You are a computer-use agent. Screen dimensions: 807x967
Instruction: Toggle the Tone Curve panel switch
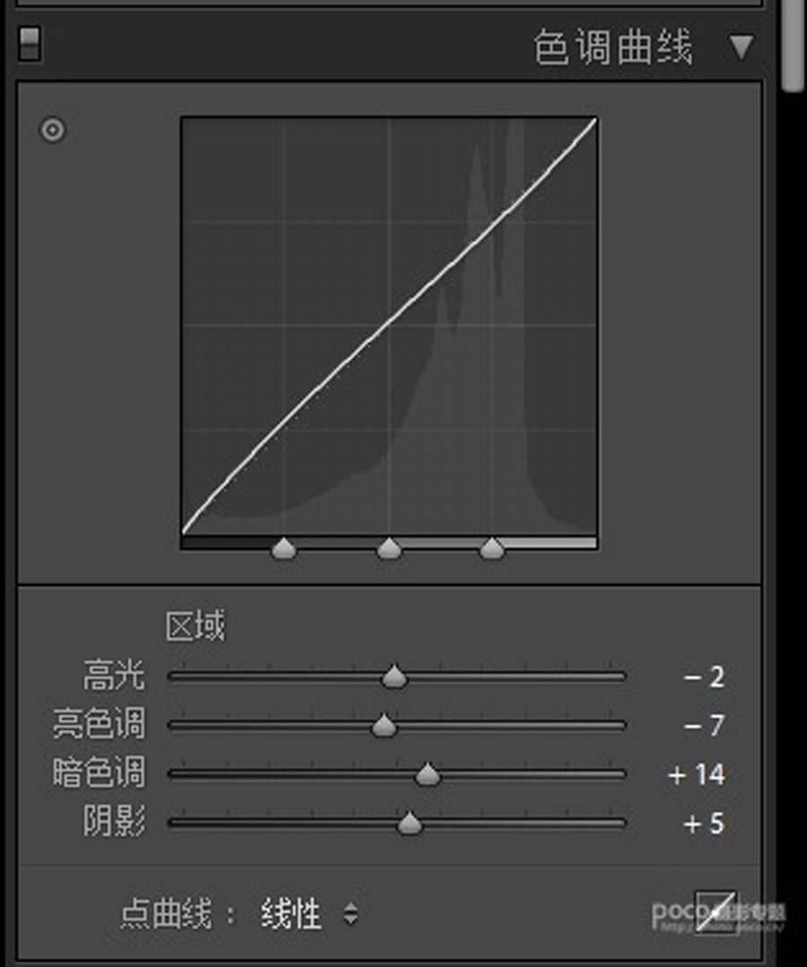click(x=30, y=45)
